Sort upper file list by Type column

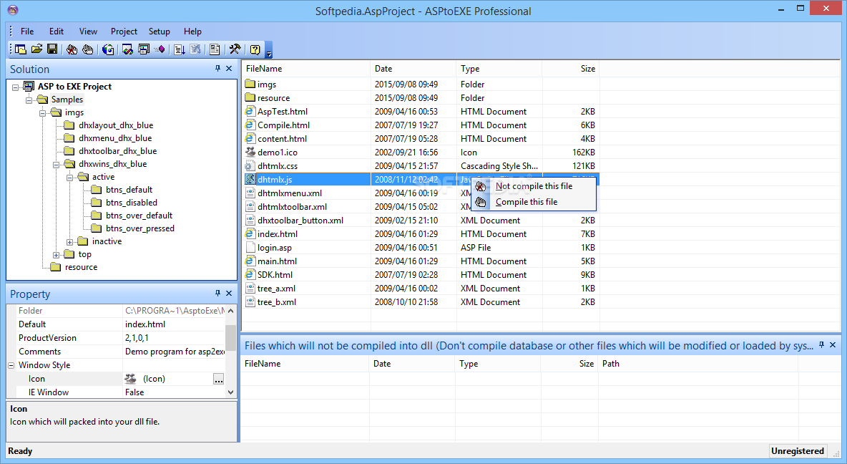tap(499, 69)
